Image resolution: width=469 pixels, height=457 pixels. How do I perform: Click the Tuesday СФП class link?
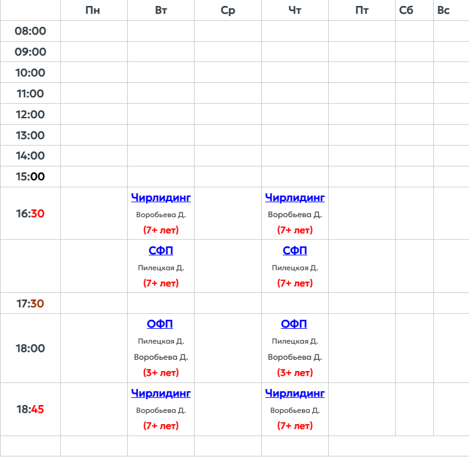tap(161, 251)
